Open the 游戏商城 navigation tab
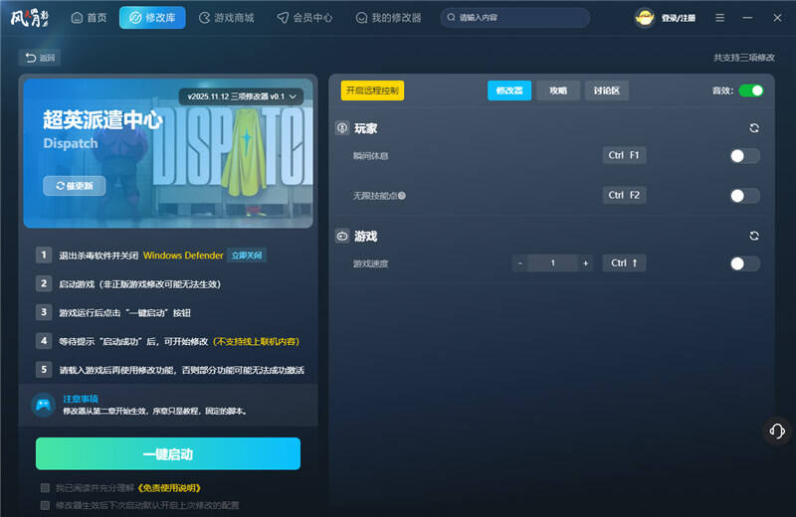 (x=226, y=18)
